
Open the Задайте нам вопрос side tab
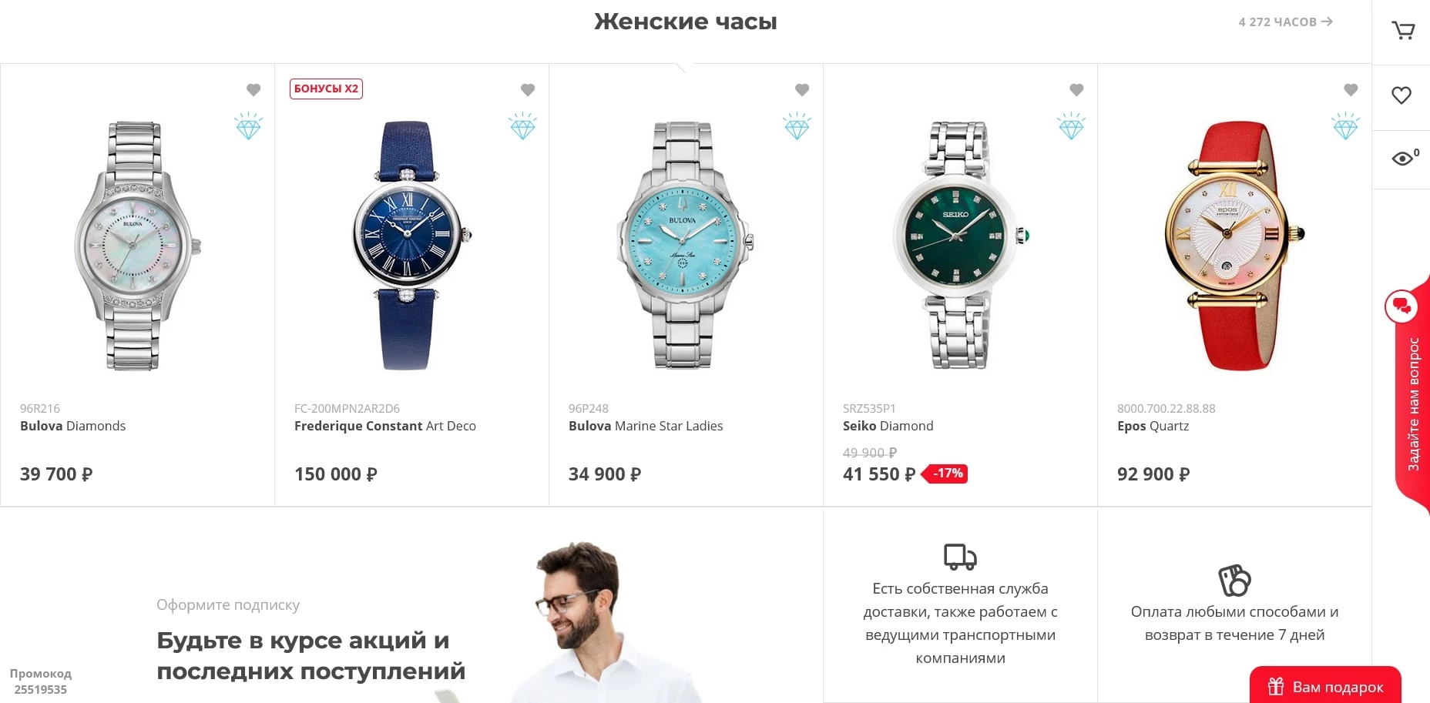coord(1413,393)
